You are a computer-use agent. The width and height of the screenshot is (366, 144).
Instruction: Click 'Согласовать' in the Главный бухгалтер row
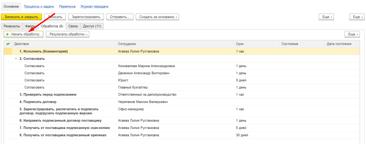click(34, 87)
